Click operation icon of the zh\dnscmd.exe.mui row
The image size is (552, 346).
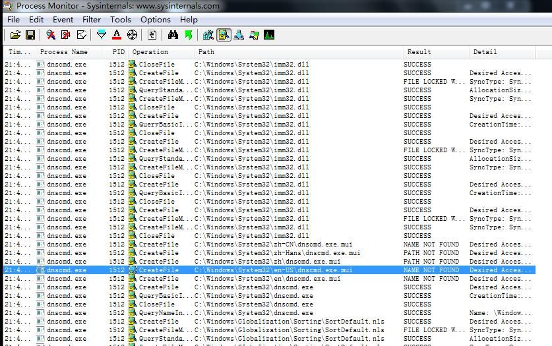pos(133,261)
